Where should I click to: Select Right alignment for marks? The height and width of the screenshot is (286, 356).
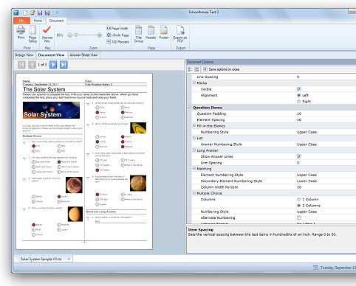(x=299, y=102)
